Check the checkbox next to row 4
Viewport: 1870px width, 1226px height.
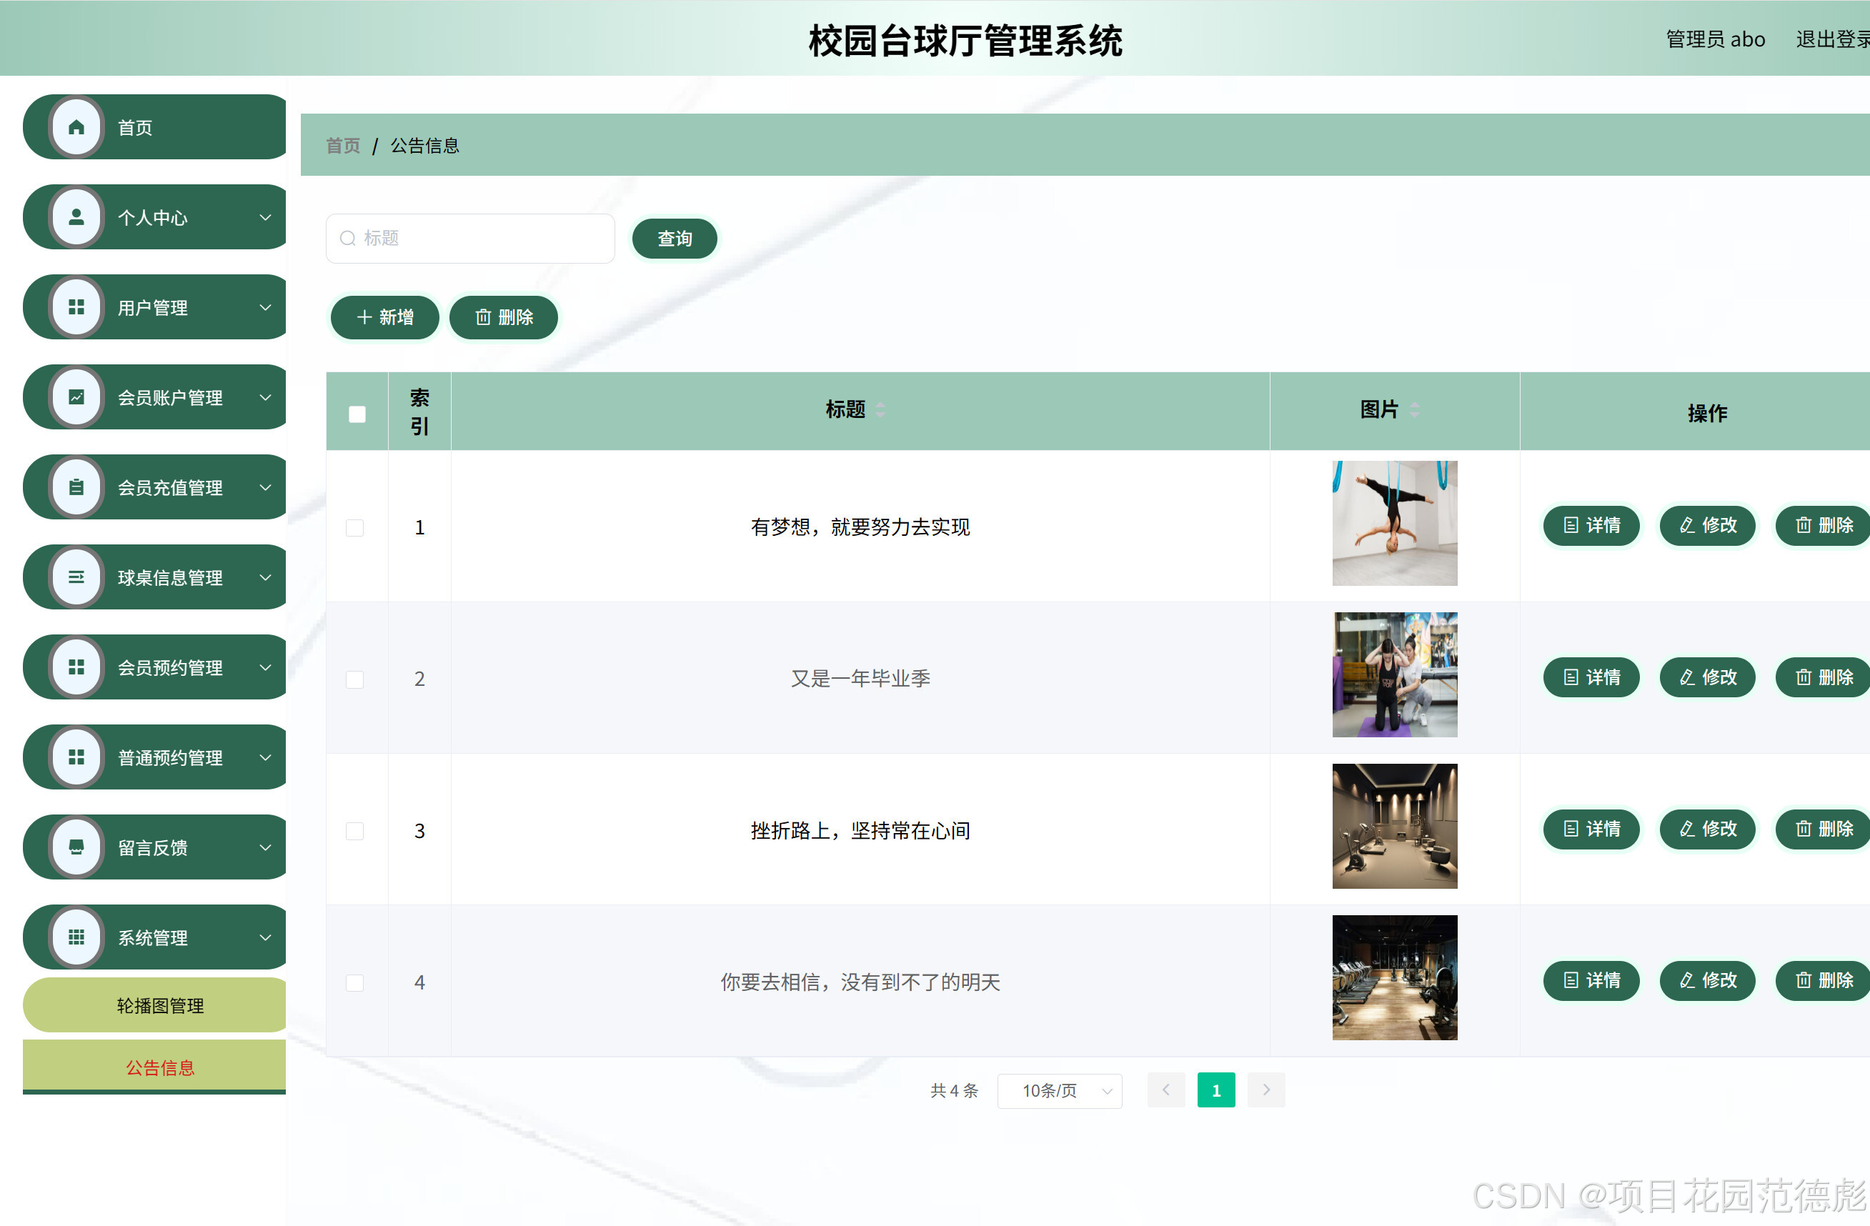point(354,982)
